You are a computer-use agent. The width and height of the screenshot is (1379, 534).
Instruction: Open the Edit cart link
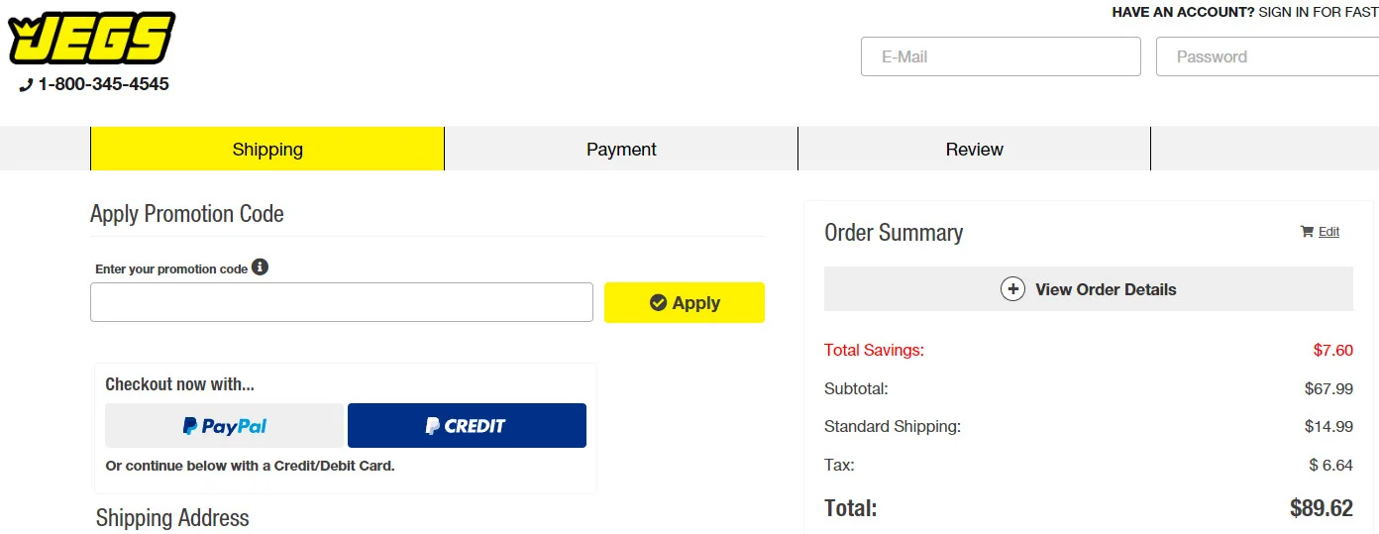click(x=1329, y=232)
